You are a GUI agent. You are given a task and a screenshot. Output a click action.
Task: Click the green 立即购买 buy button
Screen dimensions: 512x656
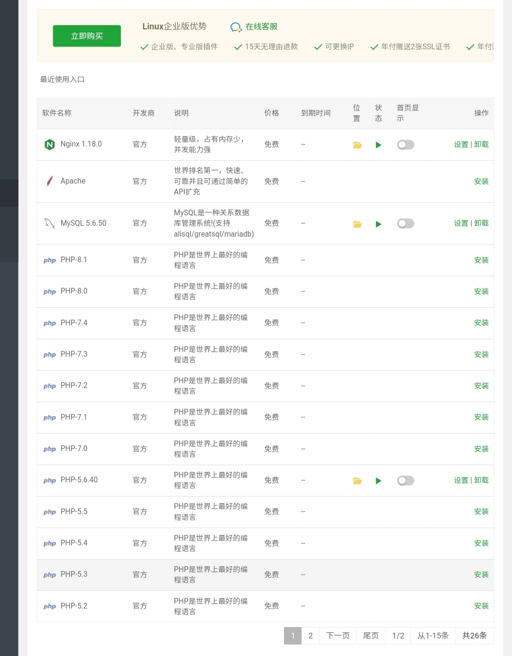point(87,36)
